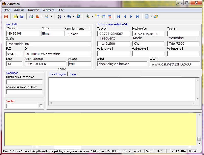Open the magnifier zoom dropdown arrow

click(x=92, y=17)
